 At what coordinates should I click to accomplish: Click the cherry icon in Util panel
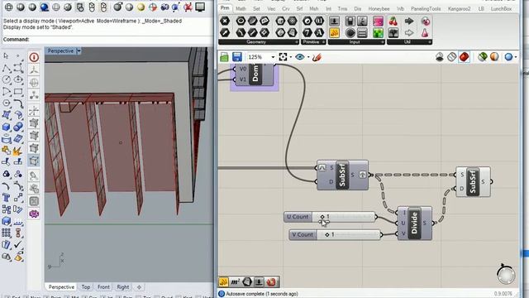[393, 22]
